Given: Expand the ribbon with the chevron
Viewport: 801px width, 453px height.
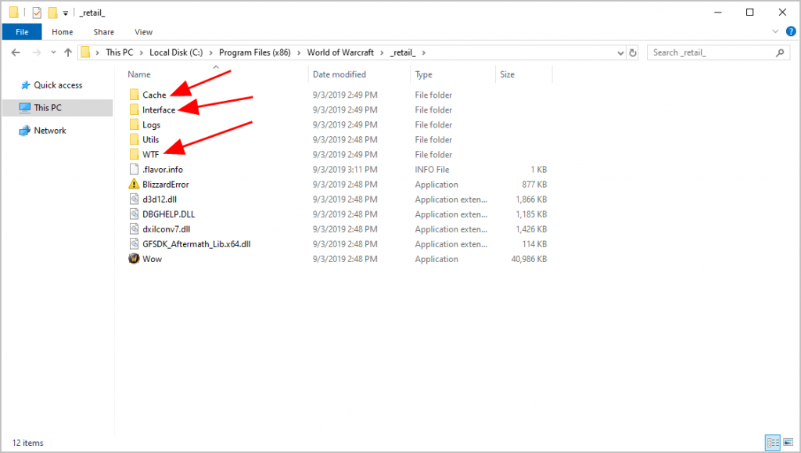Looking at the screenshot, I should click(x=775, y=31).
